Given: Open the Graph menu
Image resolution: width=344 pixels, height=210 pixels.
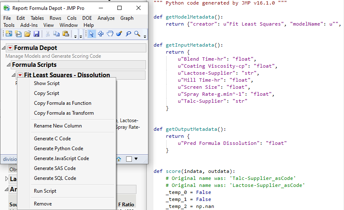Looking at the screenshot, I should coord(127,18).
